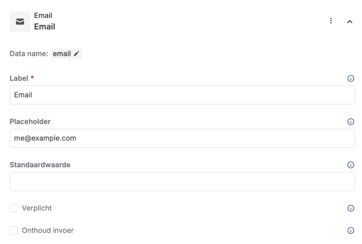
Task: Tick the Onthoud invoer checkbox
Action: pyautogui.click(x=14, y=230)
